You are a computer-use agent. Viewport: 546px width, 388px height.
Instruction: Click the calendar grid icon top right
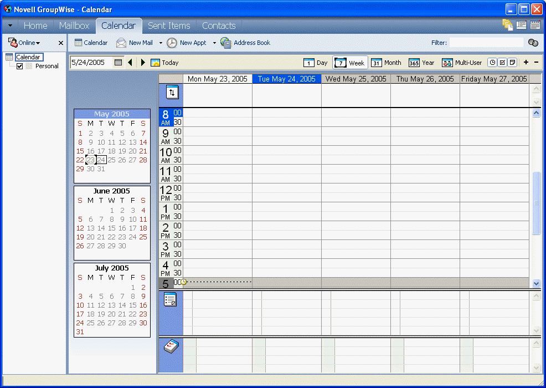pos(535,25)
